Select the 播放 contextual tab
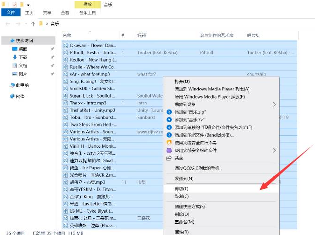315x235 pixels. (x=88, y=4)
